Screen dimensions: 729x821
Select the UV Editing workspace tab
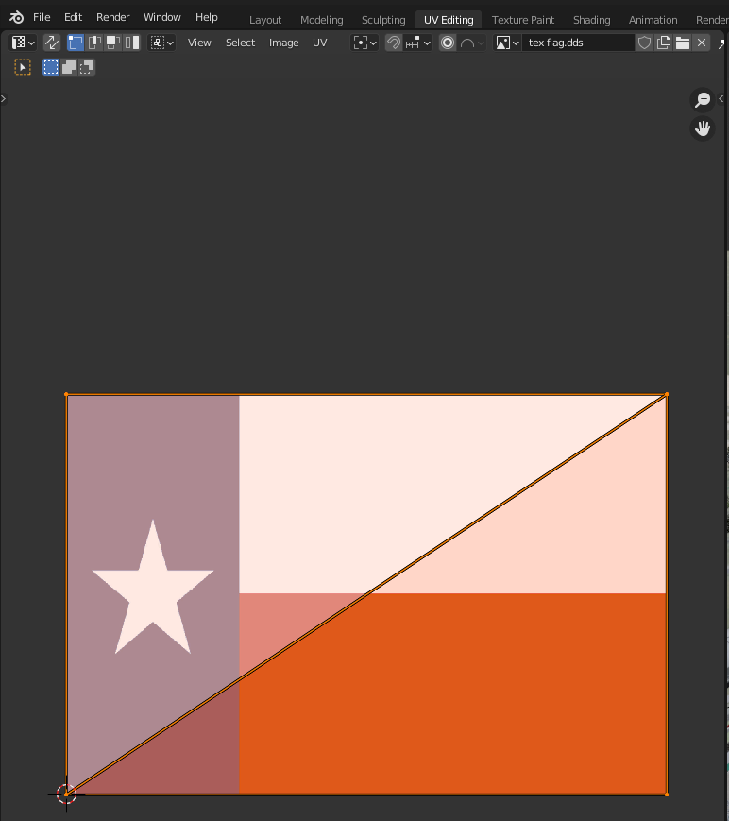(x=449, y=20)
